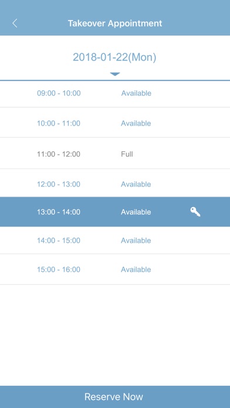Tap Available status for 09:00 slot

136,93
